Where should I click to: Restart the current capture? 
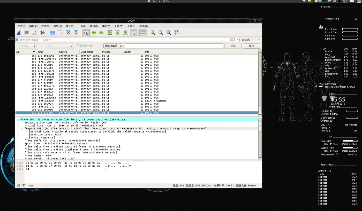pyautogui.click(x=35, y=33)
